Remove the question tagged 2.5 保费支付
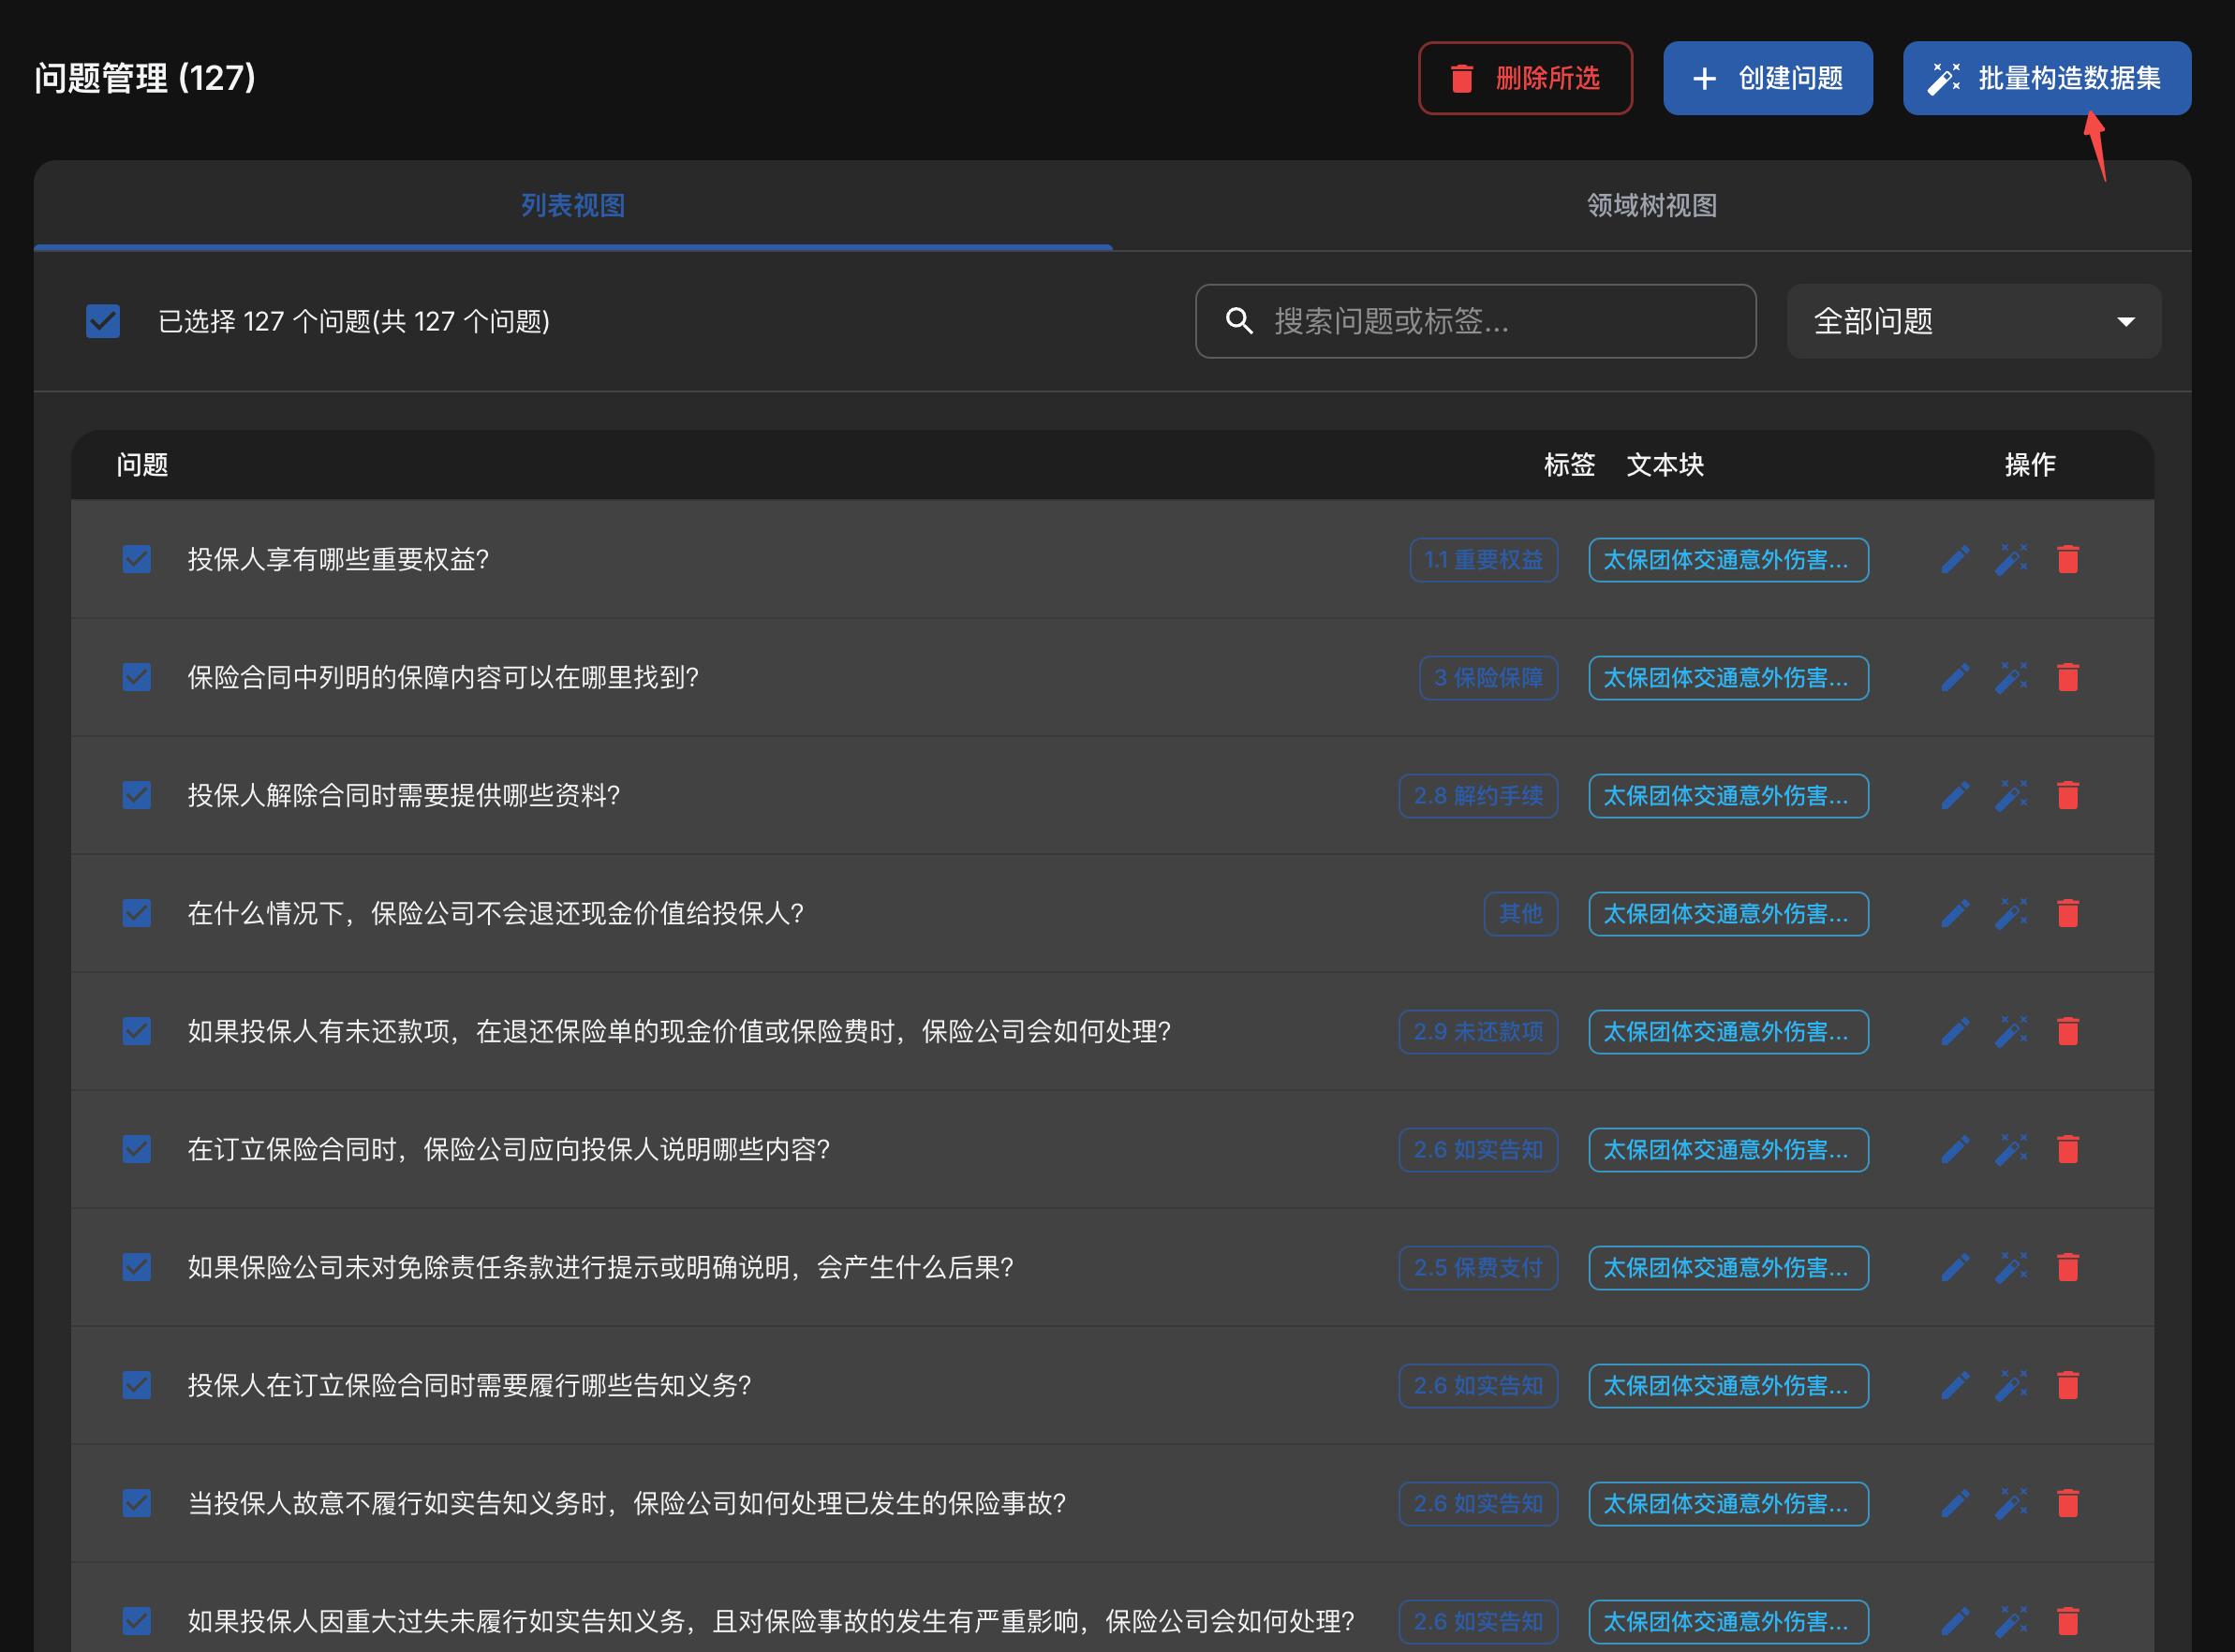Image resolution: width=2235 pixels, height=1652 pixels. pyautogui.click(x=2068, y=1267)
